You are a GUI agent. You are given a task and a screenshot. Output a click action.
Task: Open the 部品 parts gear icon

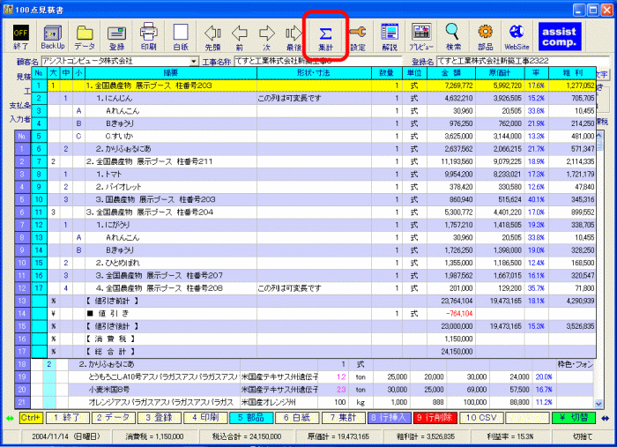click(486, 37)
